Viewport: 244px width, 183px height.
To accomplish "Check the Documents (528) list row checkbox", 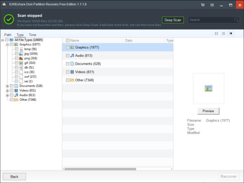I will [x=68, y=64].
